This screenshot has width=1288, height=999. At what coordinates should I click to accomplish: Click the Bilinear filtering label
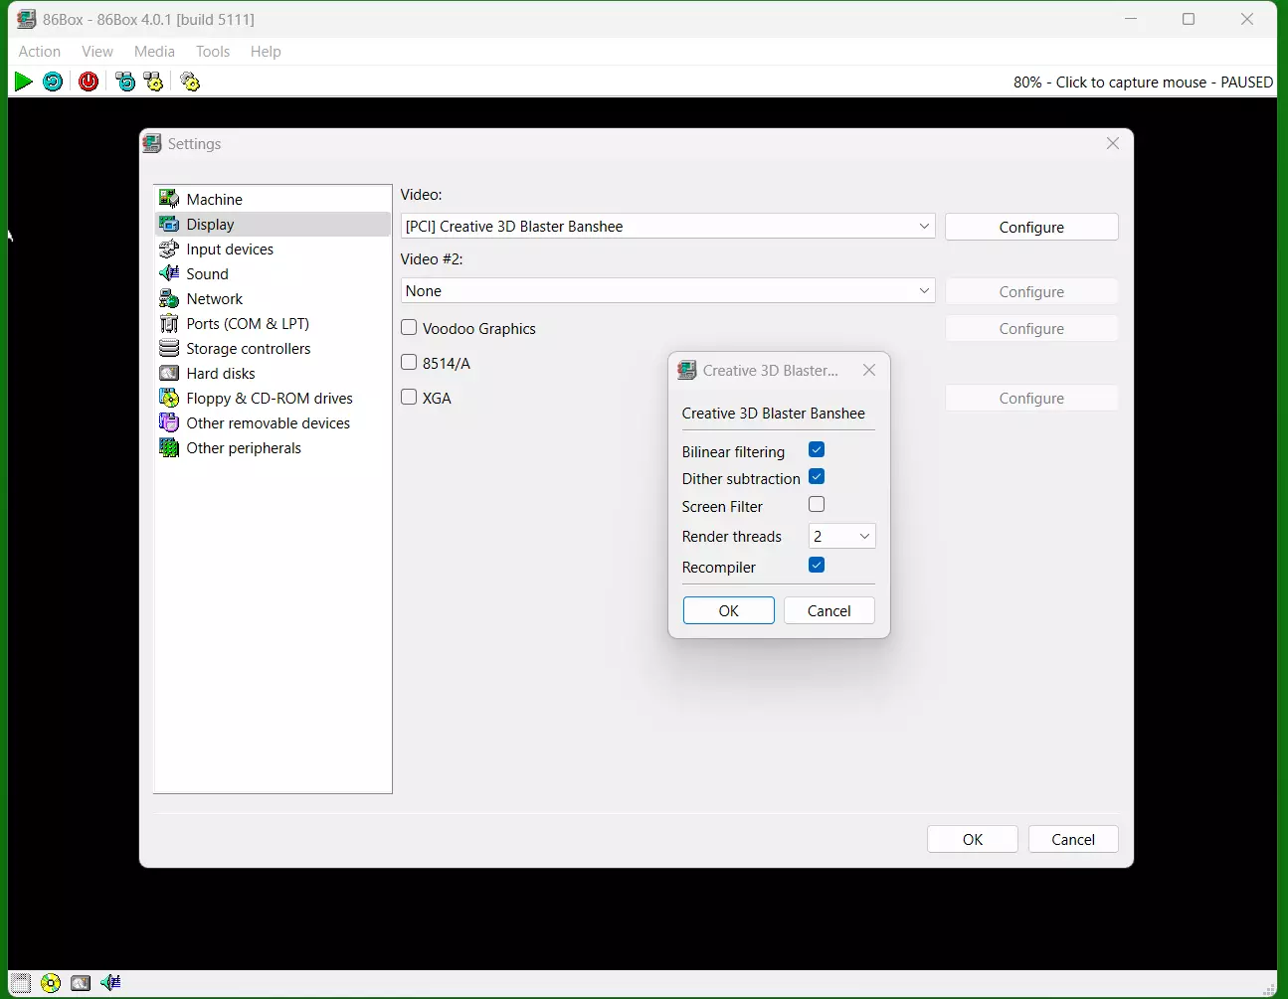tap(733, 452)
